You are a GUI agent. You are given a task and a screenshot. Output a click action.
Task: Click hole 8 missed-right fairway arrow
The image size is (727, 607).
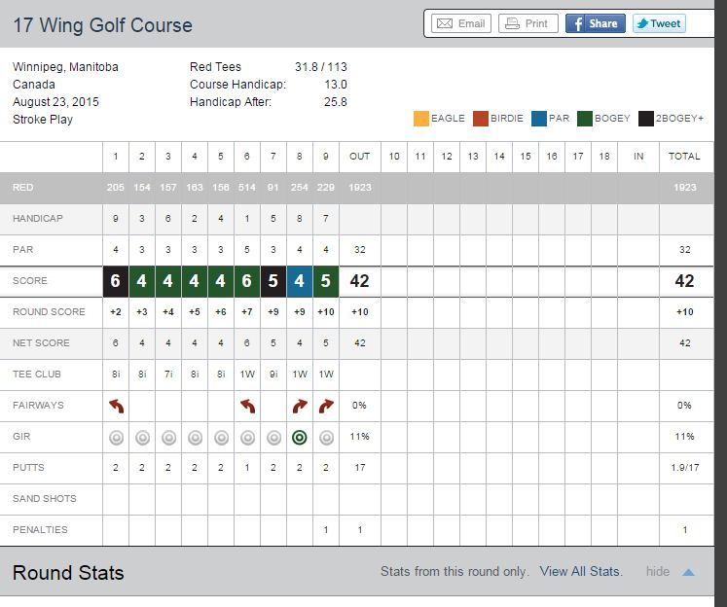point(300,406)
